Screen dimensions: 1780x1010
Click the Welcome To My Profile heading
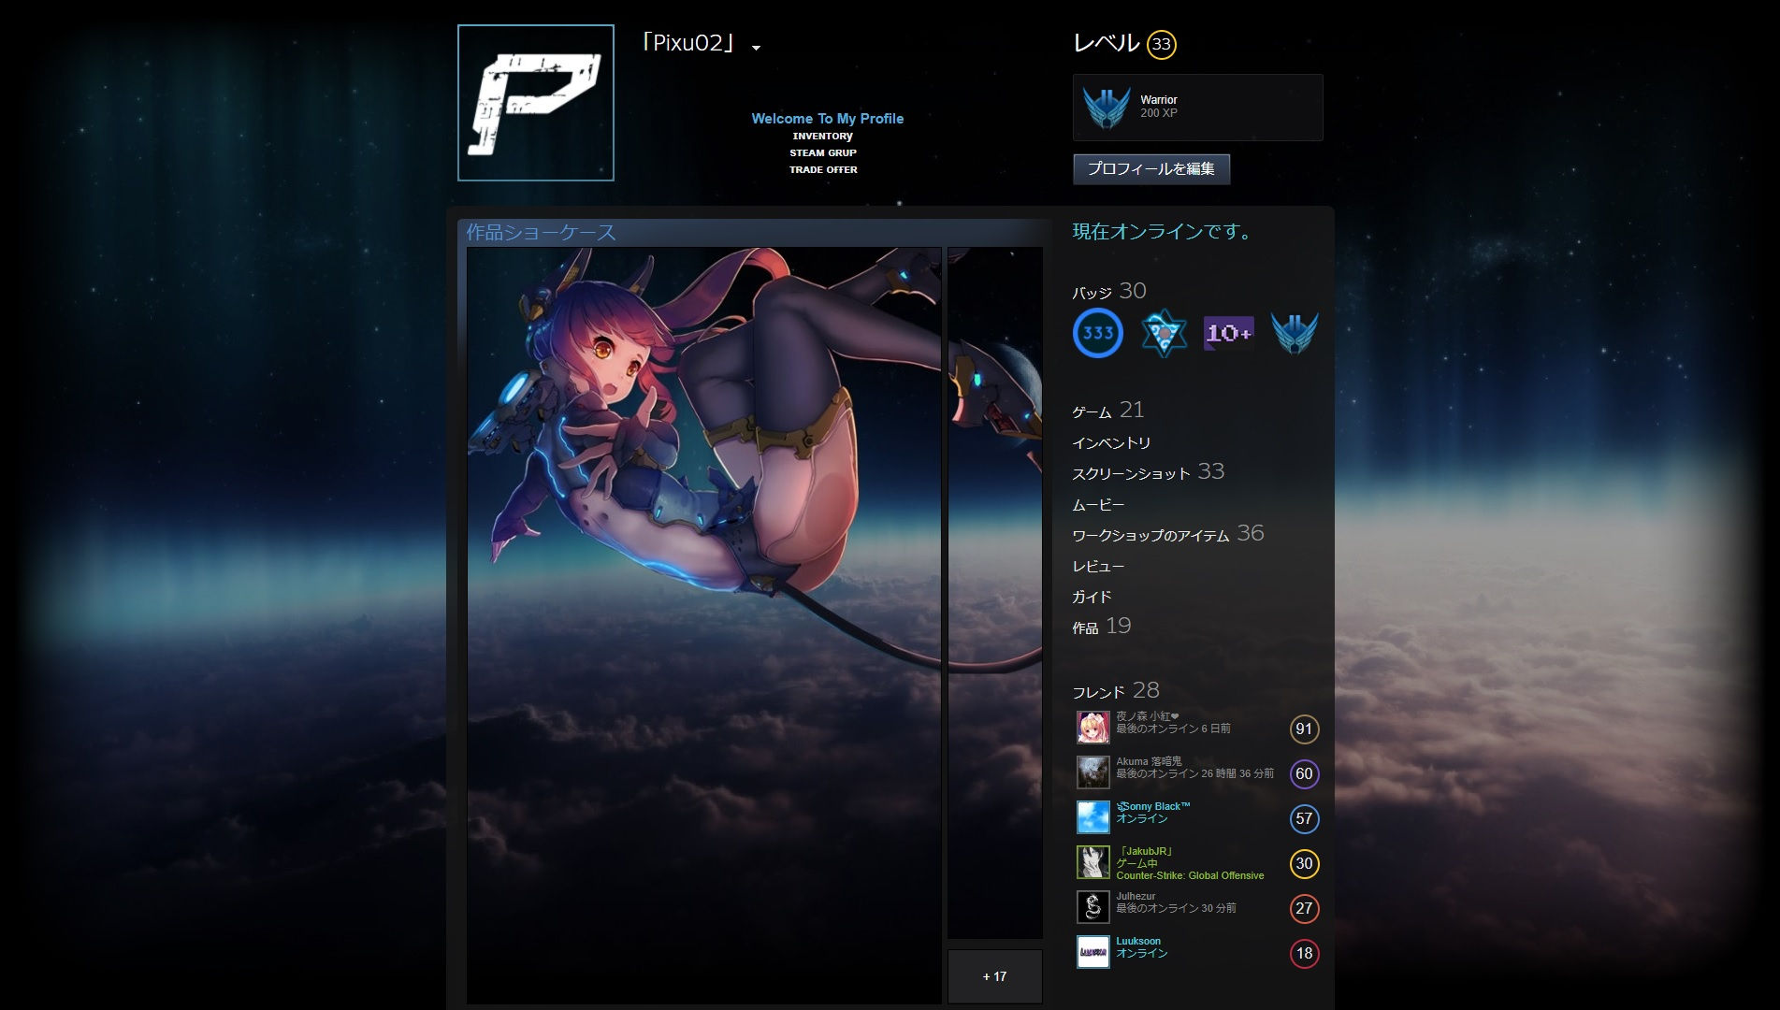[x=828, y=119]
